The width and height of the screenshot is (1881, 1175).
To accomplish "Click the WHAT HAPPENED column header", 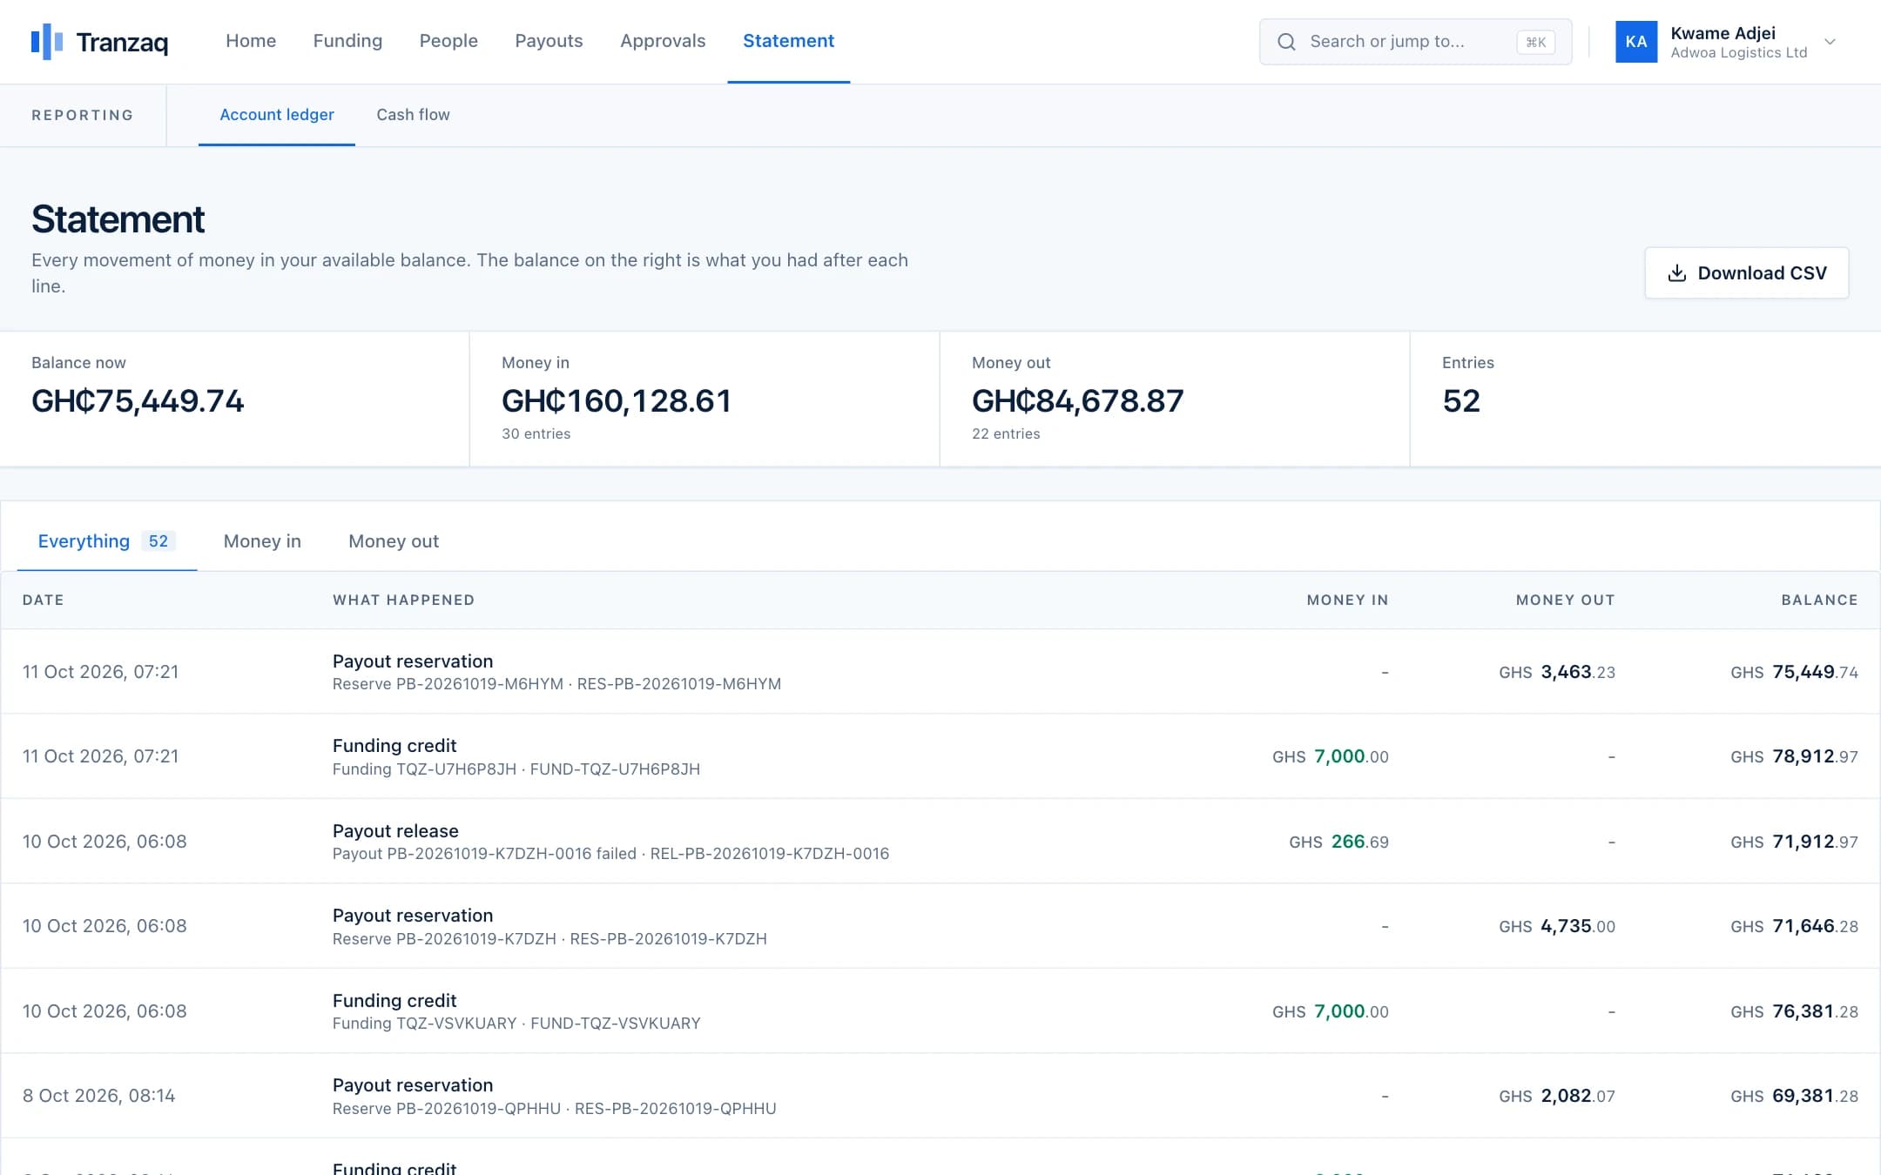I will click(403, 600).
